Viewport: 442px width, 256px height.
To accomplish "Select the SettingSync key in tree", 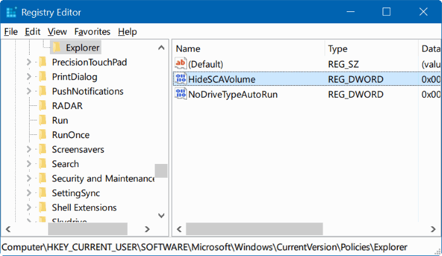I will [76, 193].
